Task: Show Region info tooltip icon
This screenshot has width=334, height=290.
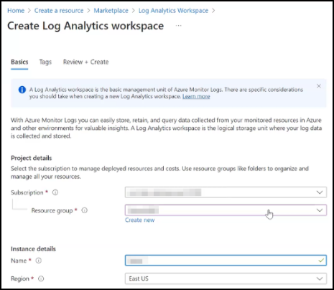Action: (x=41, y=279)
